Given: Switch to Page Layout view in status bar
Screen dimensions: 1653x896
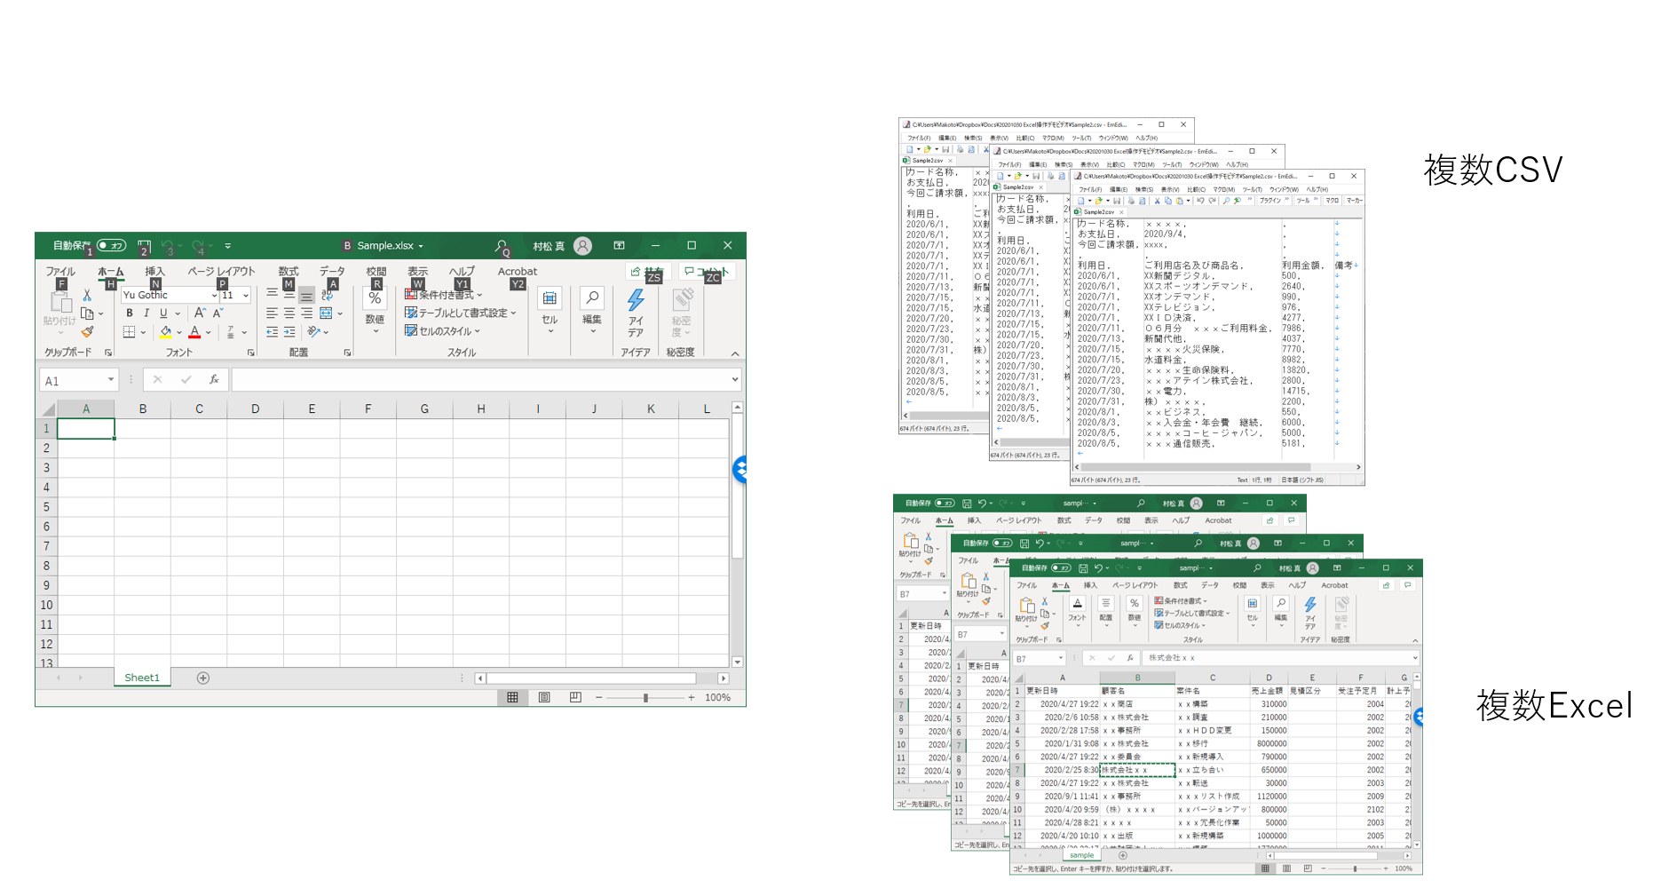Looking at the screenshot, I should point(544,698).
